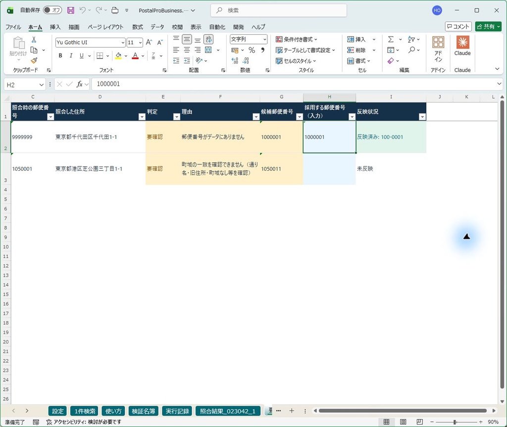
Task: Click the コメント button
Action: click(x=458, y=27)
